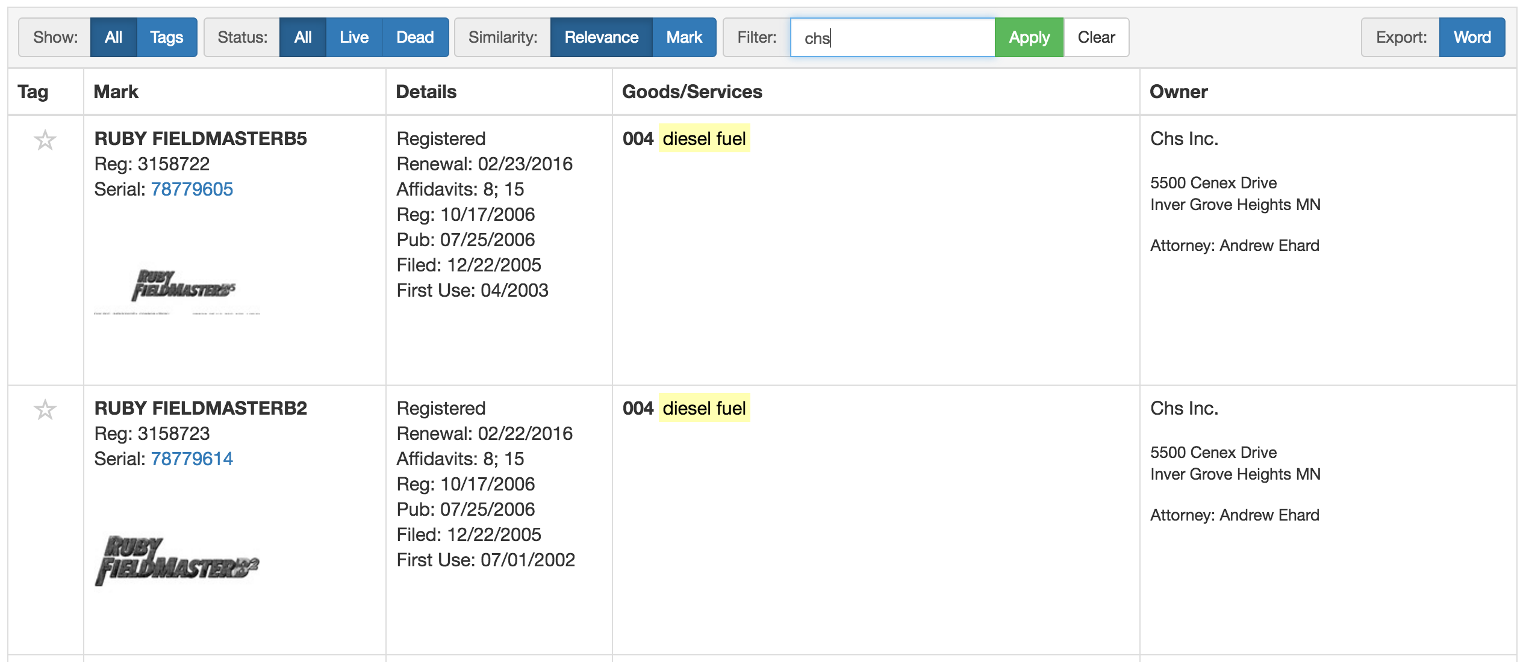The height and width of the screenshot is (662, 1526).
Task: Click the Owner column header
Action: 1178,91
